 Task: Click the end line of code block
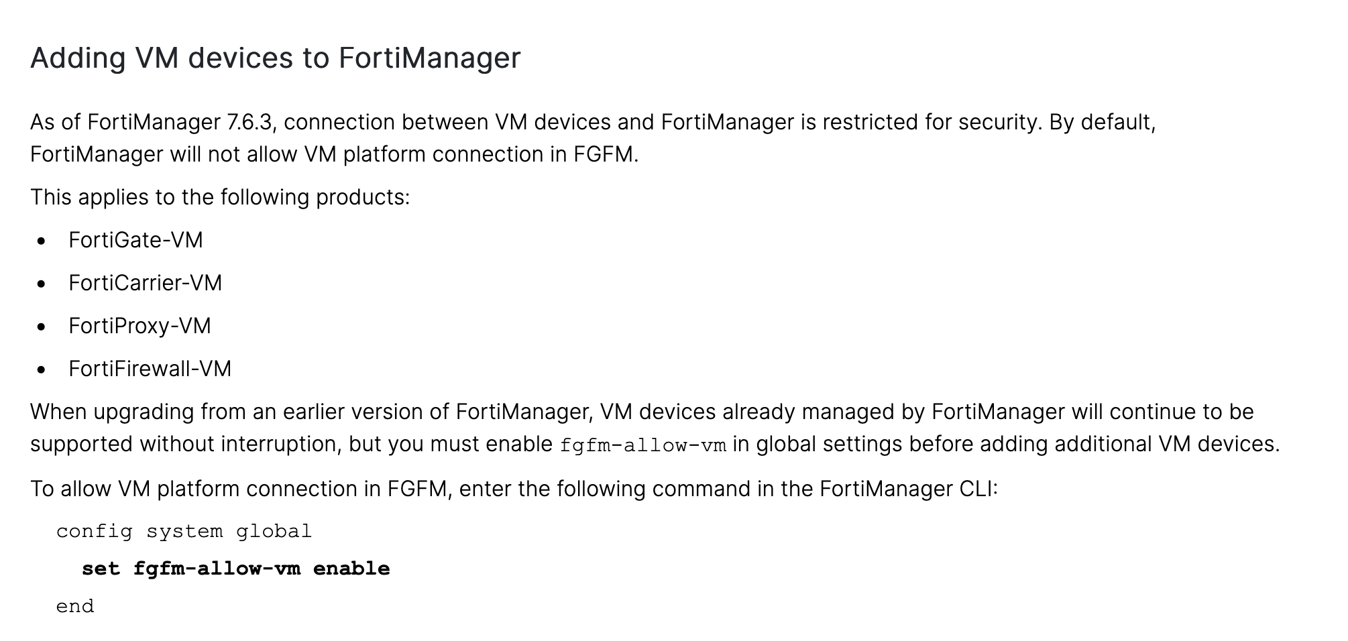pos(75,607)
